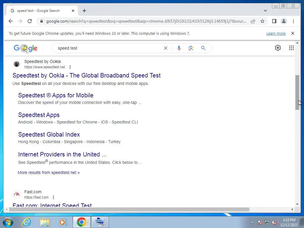The width and height of the screenshot is (304, 228).
Task: Start voice search with microphone icon
Action: [179, 48]
